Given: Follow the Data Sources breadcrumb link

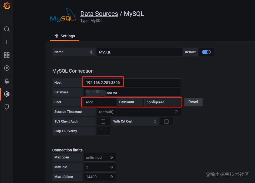Looking at the screenshot, I should pyautogui.click(x=99, y=14).
